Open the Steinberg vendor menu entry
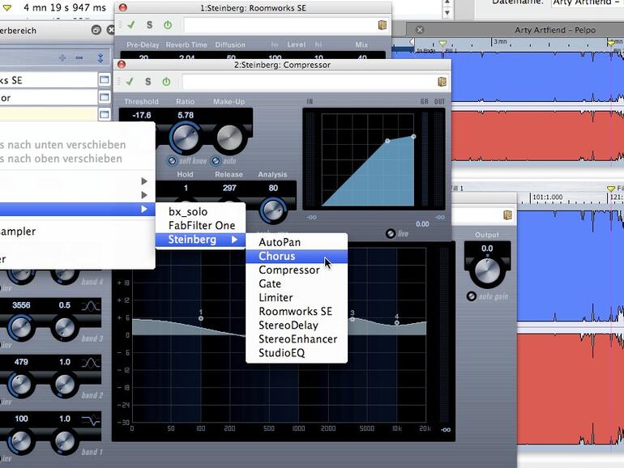Image resolution: width=624 pixels, height=468 pixels. 200,240
